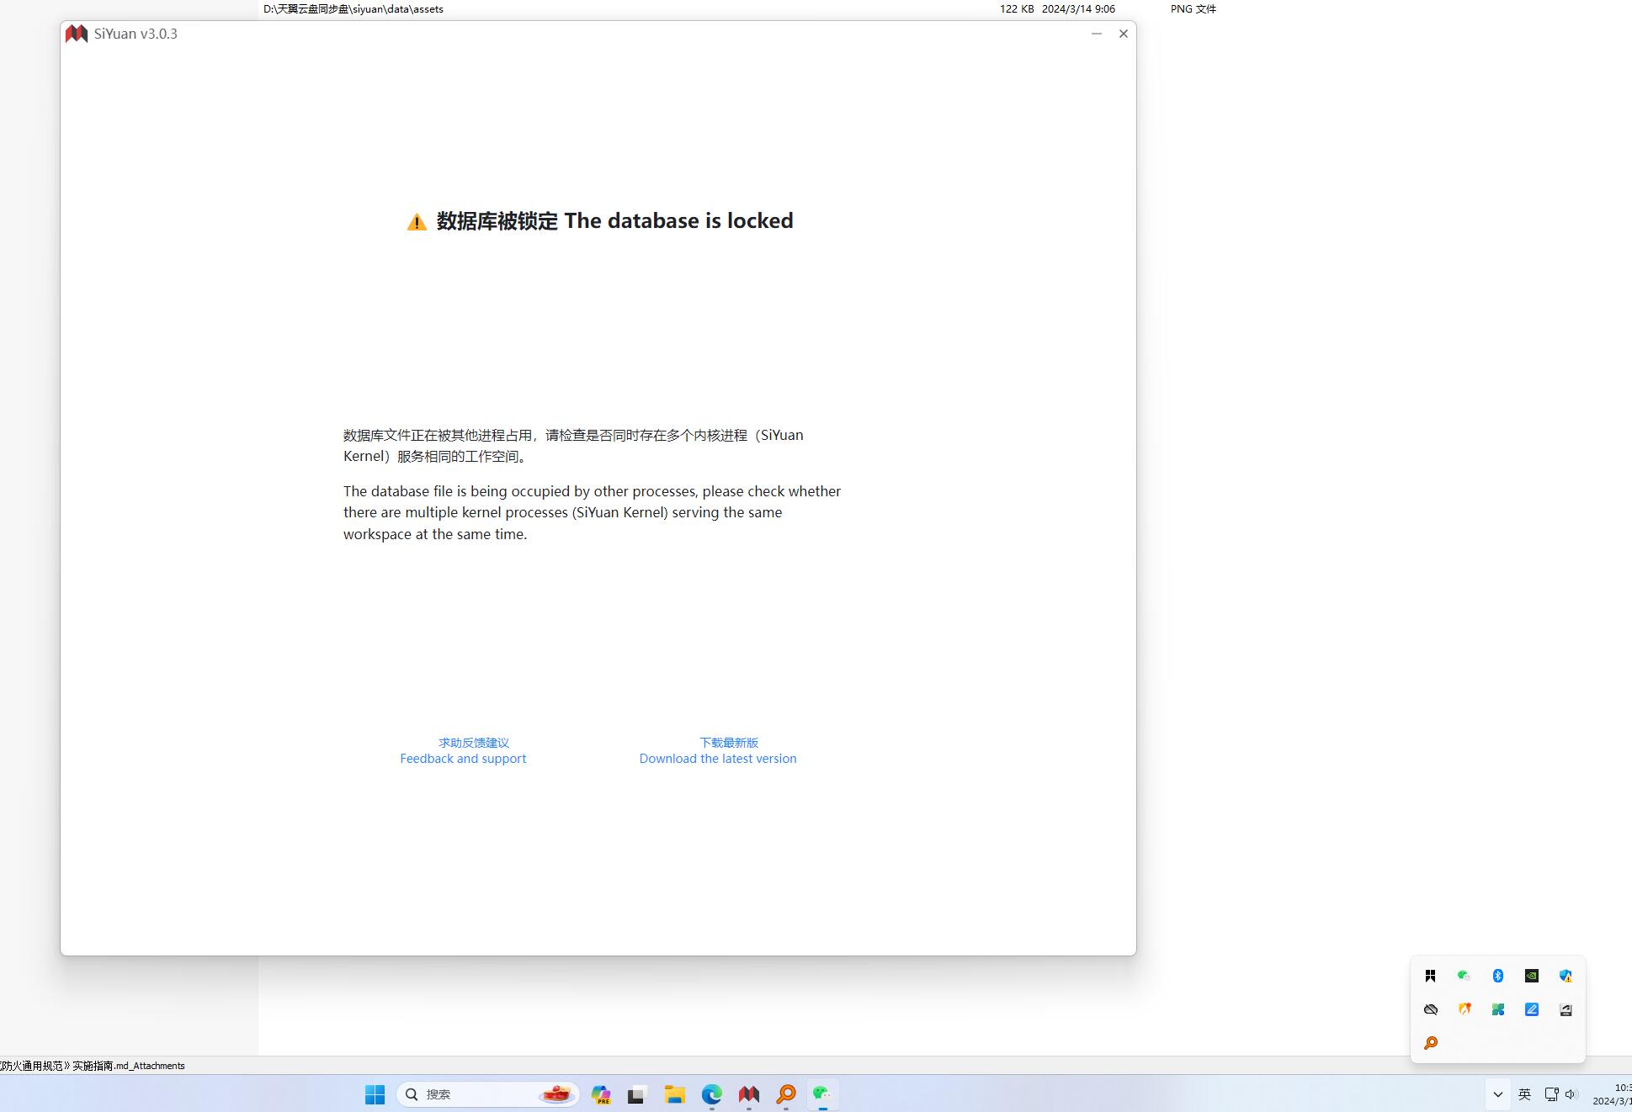Open Copilot preview from the taskbar

600,1094
